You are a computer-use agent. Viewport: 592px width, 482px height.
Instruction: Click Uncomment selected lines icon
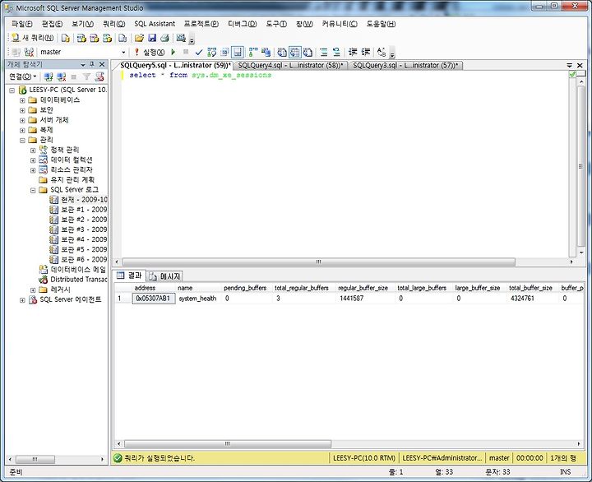coord(336,52)
